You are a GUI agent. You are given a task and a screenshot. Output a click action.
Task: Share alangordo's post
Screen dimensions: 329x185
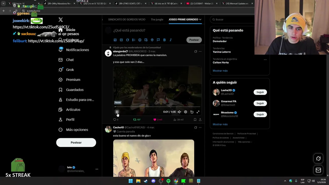click(200, 119)
